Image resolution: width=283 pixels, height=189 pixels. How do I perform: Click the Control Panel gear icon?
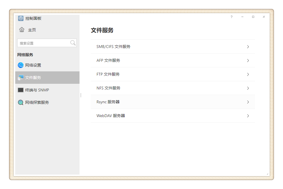(21, 18)
